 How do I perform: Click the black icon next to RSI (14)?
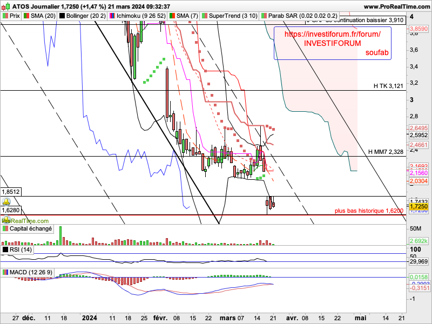click(x=5, y=249)
